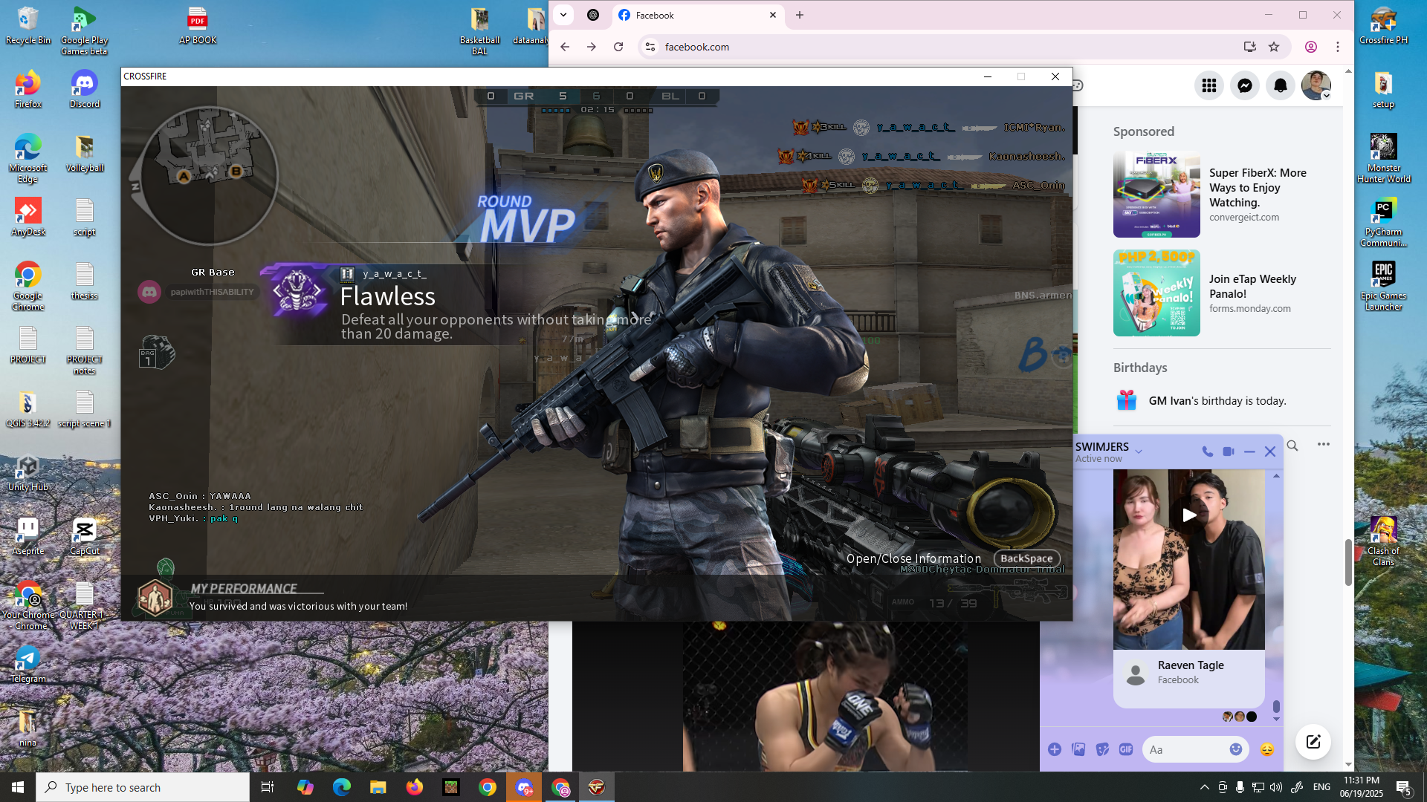This screenshot has width=1427, height=802.
Task: Play the Raeven Tagle shared video
Action: [1189, 515]
